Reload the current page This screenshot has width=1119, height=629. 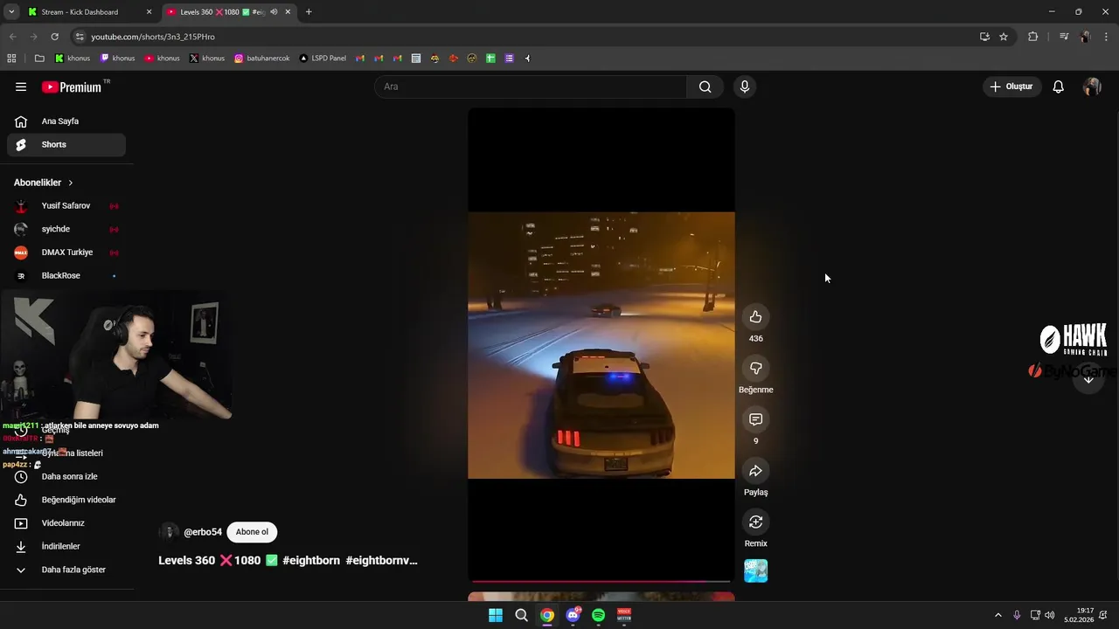54,37
